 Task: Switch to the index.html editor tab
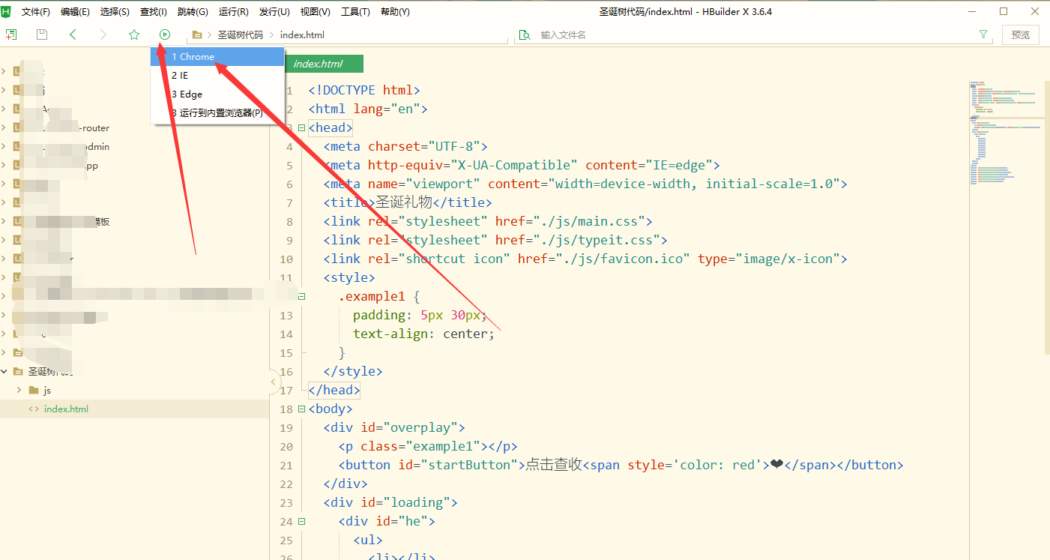click(x=323, y=64)
